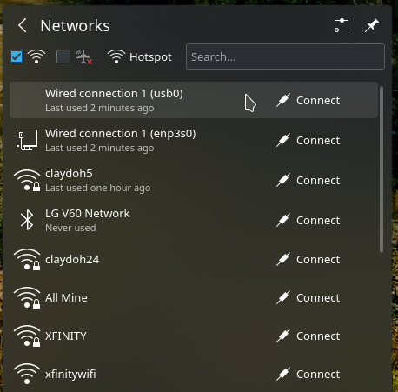Click the Wi-Fi icon next to checkbox

tap(36, 56)
